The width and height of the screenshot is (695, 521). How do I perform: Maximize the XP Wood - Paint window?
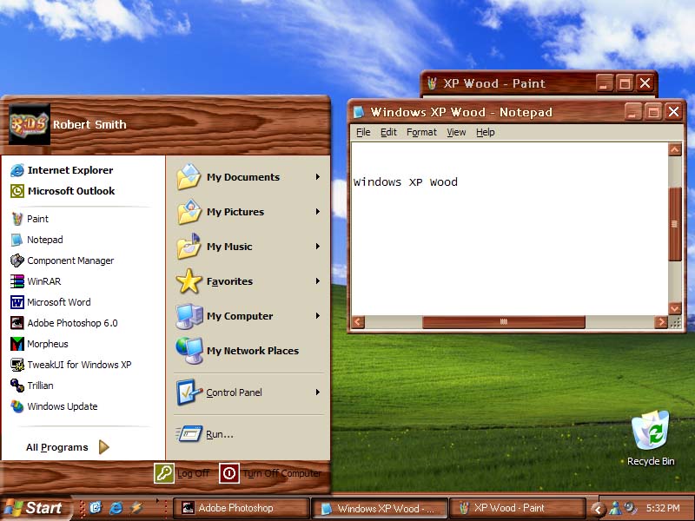pos(625,83)
